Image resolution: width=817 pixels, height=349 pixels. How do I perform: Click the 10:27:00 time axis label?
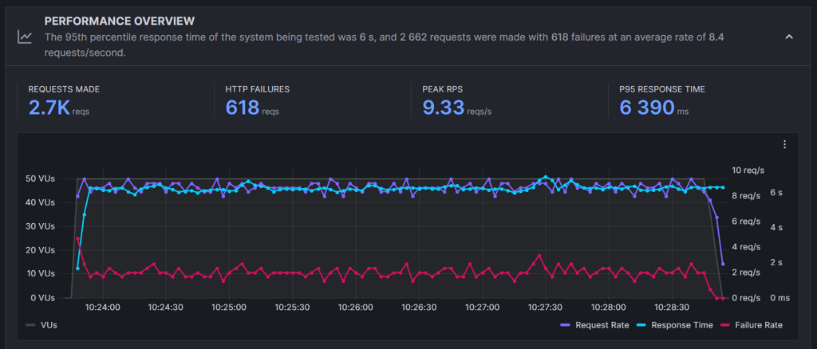[x=483, y=308]
